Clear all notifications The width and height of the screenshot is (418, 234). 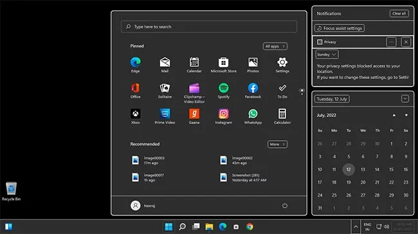tap(399, 14)
